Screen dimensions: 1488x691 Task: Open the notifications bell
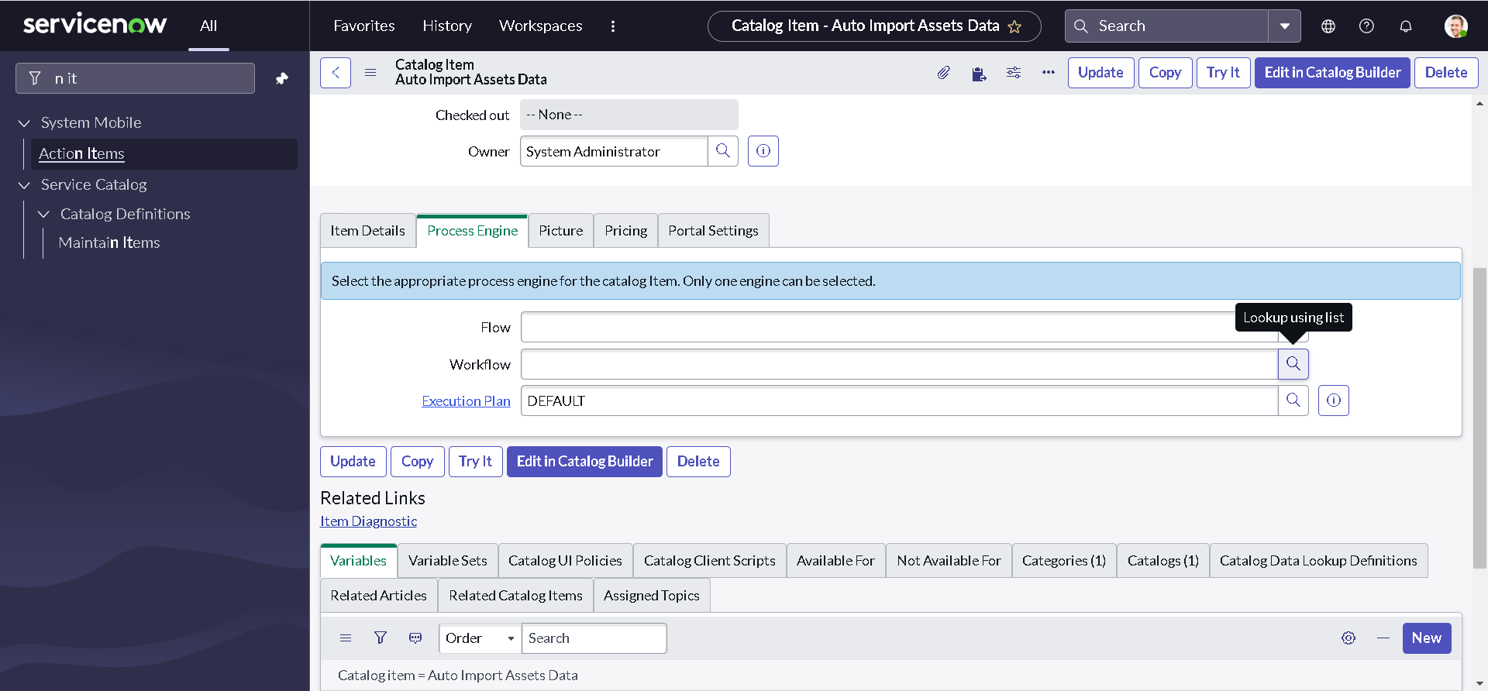[x=1406, y=26]
